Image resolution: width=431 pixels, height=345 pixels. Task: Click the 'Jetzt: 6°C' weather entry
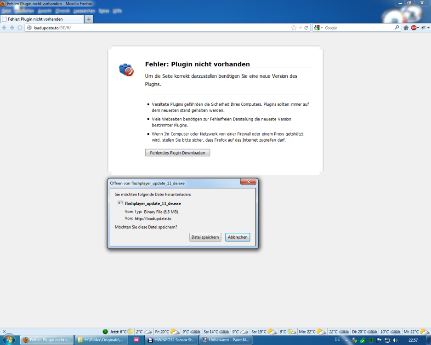pyautogui.click(x=122, y=332)
